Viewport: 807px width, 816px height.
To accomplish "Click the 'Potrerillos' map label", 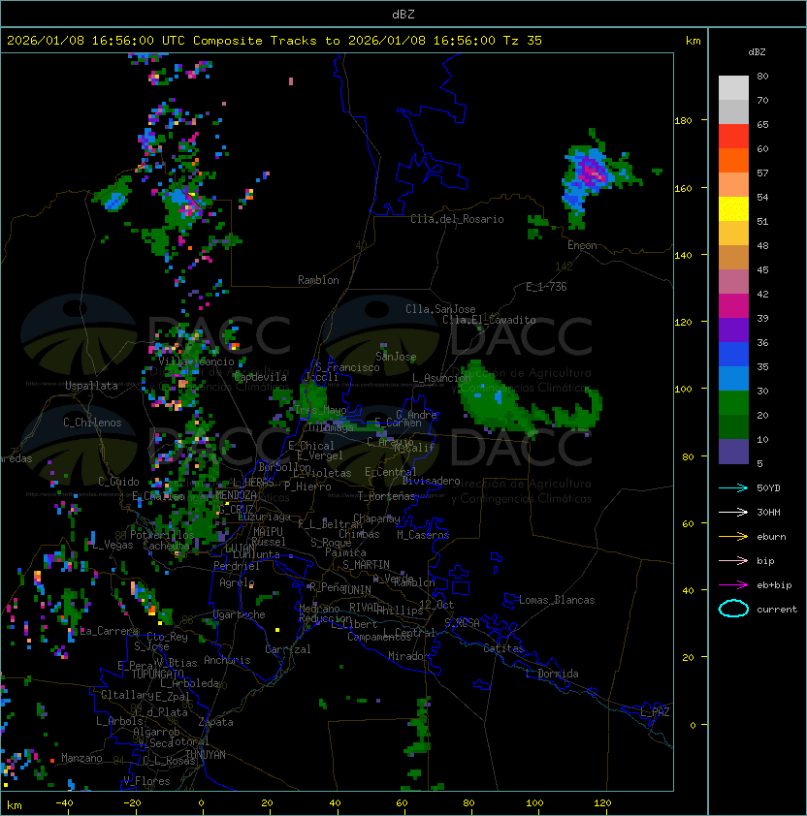I will click(162, 534).
